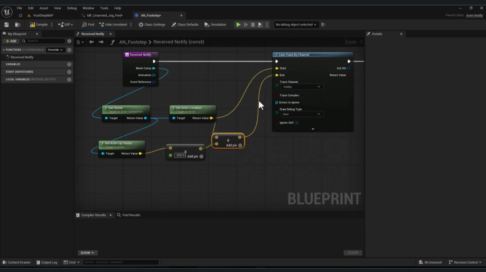Open Revision Control menu
The width and height of the screenshot is (486, 272).
465,263
